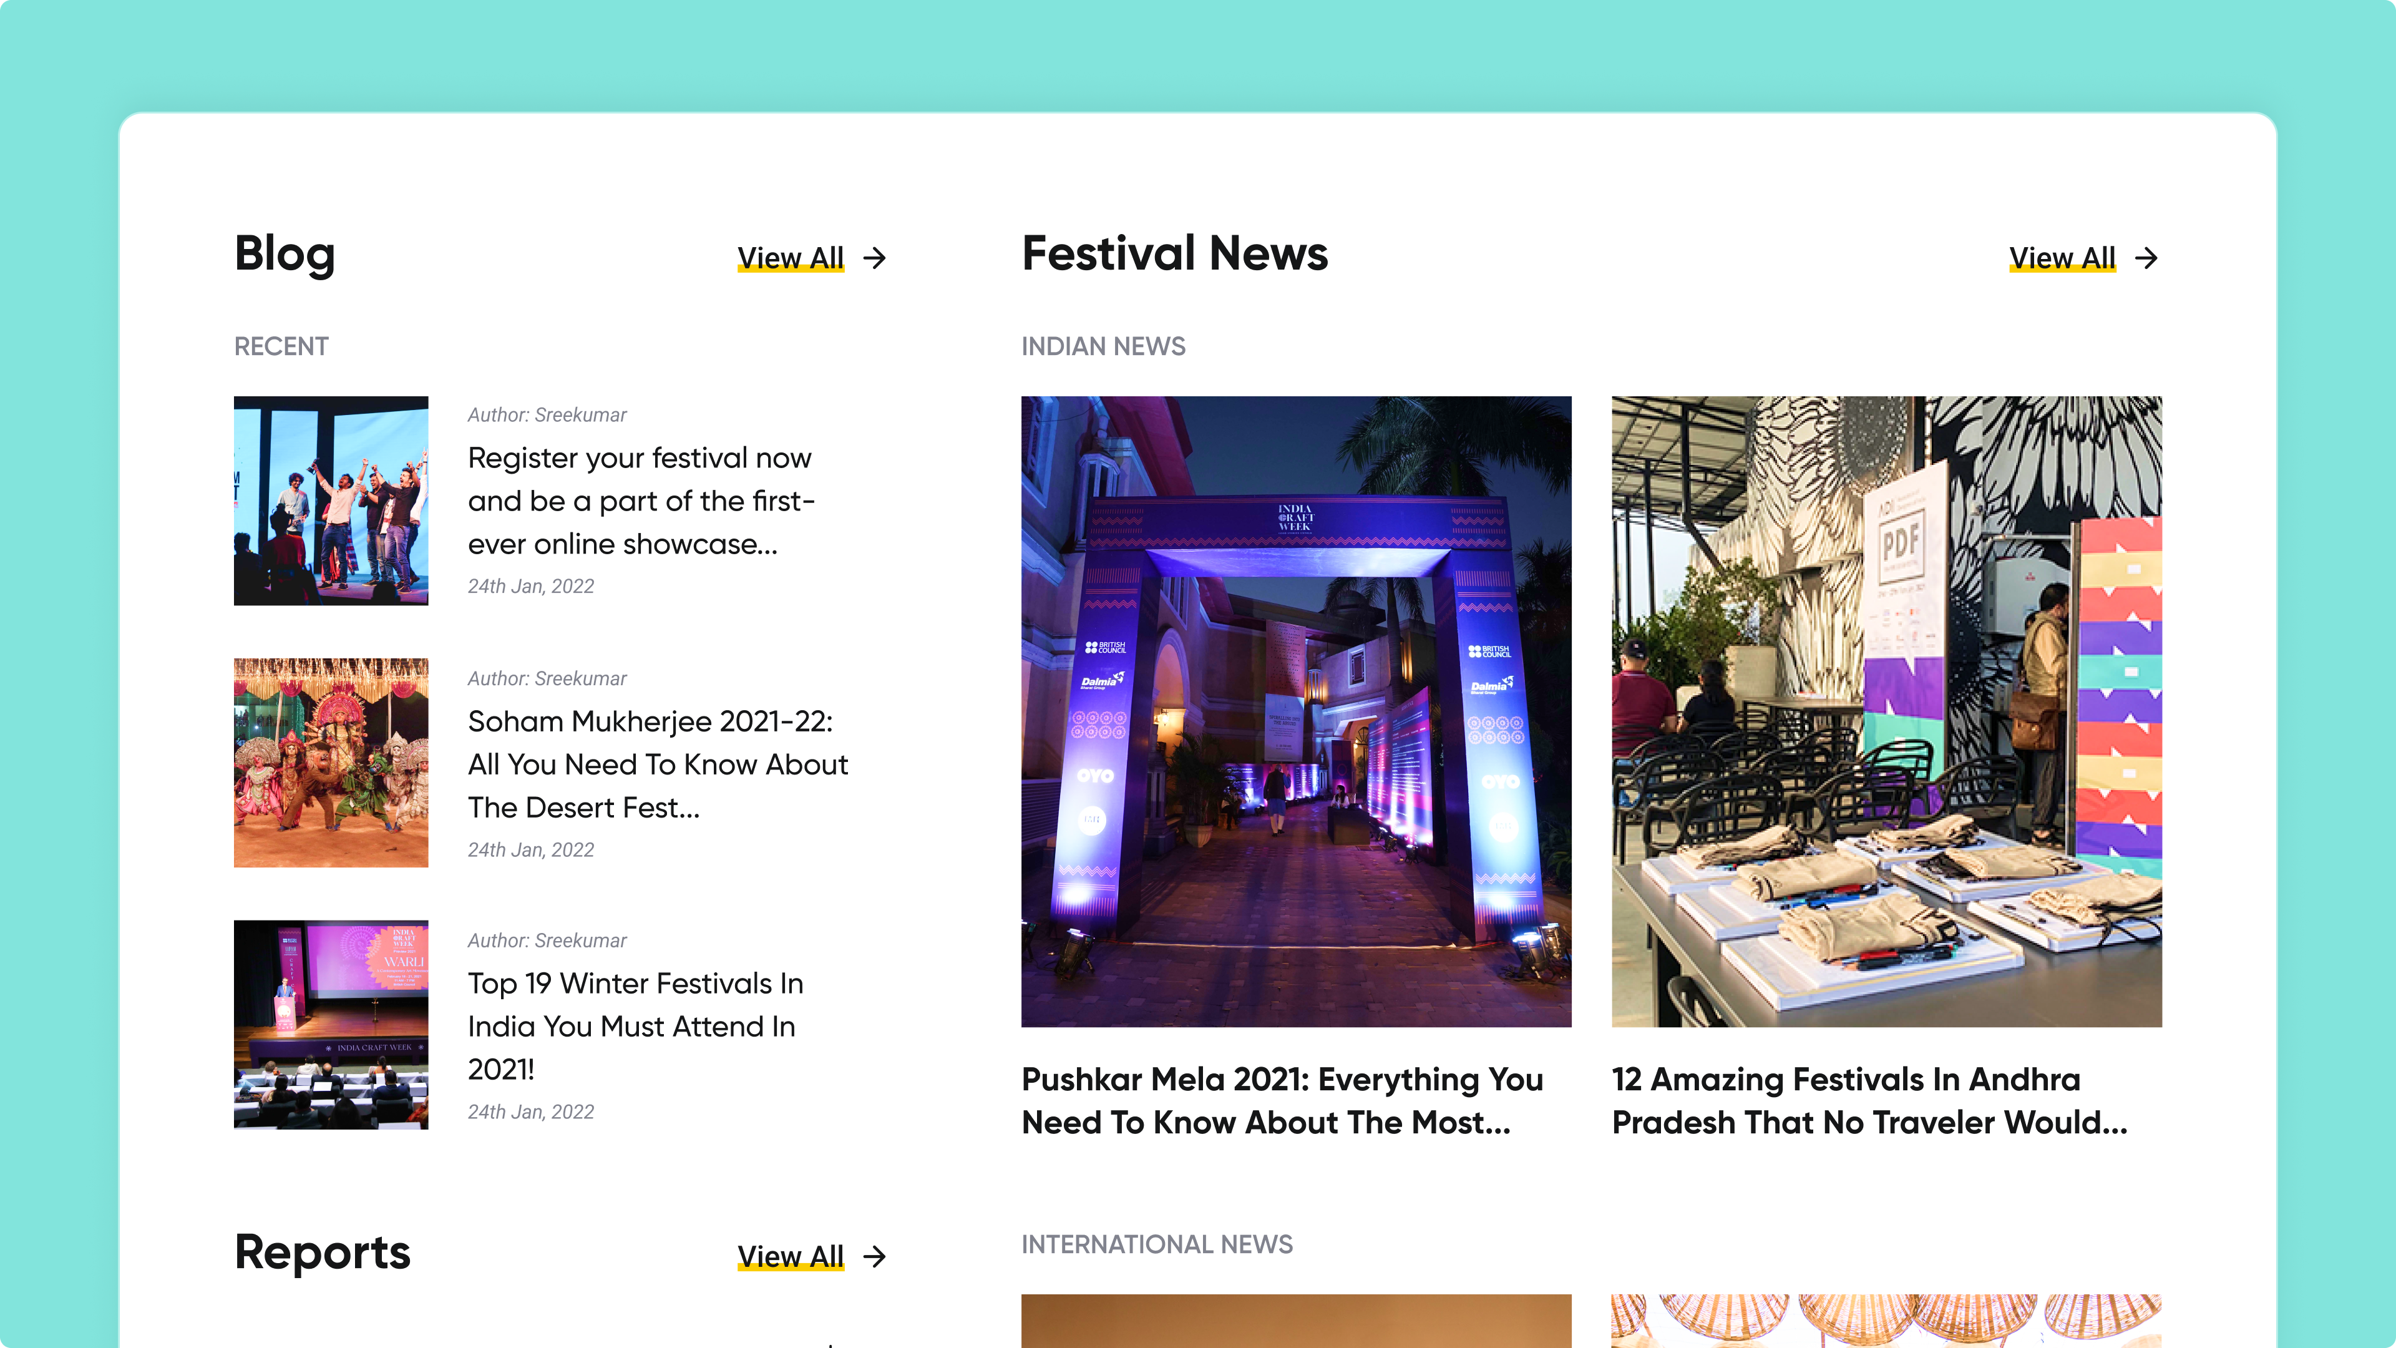Click the wicker baskets international news image
Screen dimensions: 2396x1348
pyautogui.click(x=1886, y=1320)
